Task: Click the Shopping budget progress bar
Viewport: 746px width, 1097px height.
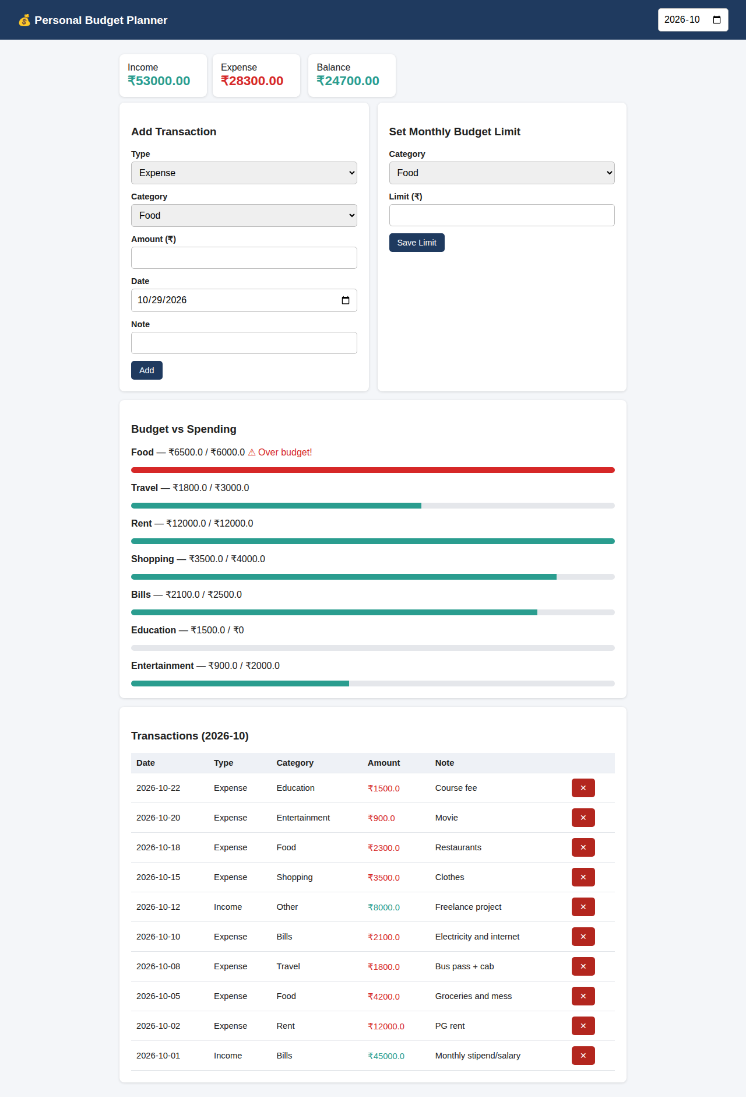Action: point(373,577)
